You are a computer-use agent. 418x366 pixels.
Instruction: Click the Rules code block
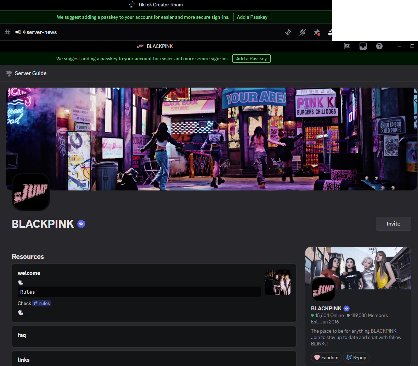[139, 292]
